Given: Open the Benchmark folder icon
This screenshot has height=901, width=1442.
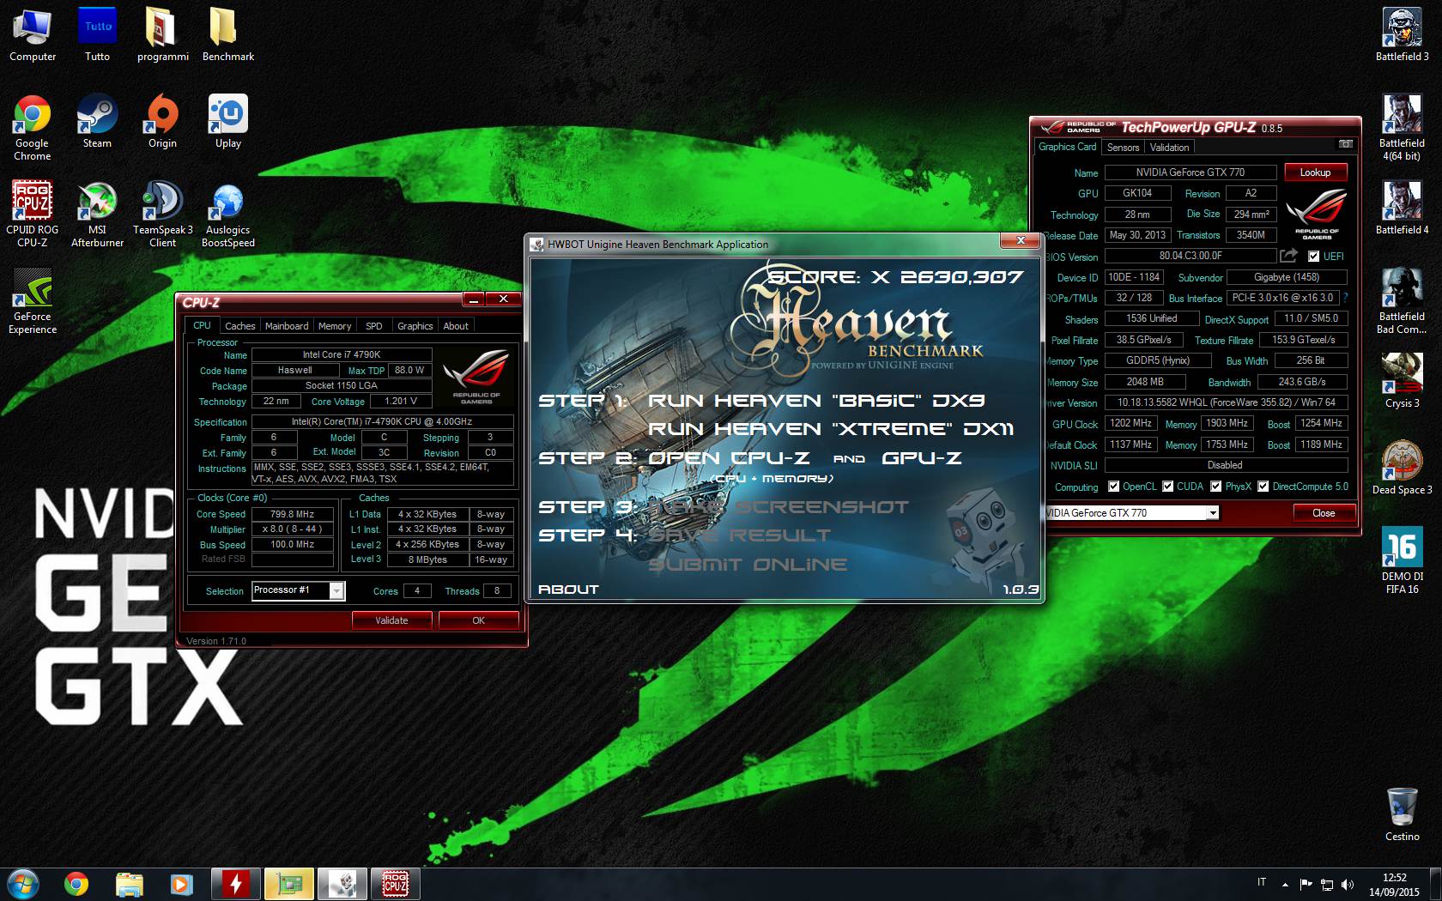Looking at the screenshot, I should pos(227,35).
